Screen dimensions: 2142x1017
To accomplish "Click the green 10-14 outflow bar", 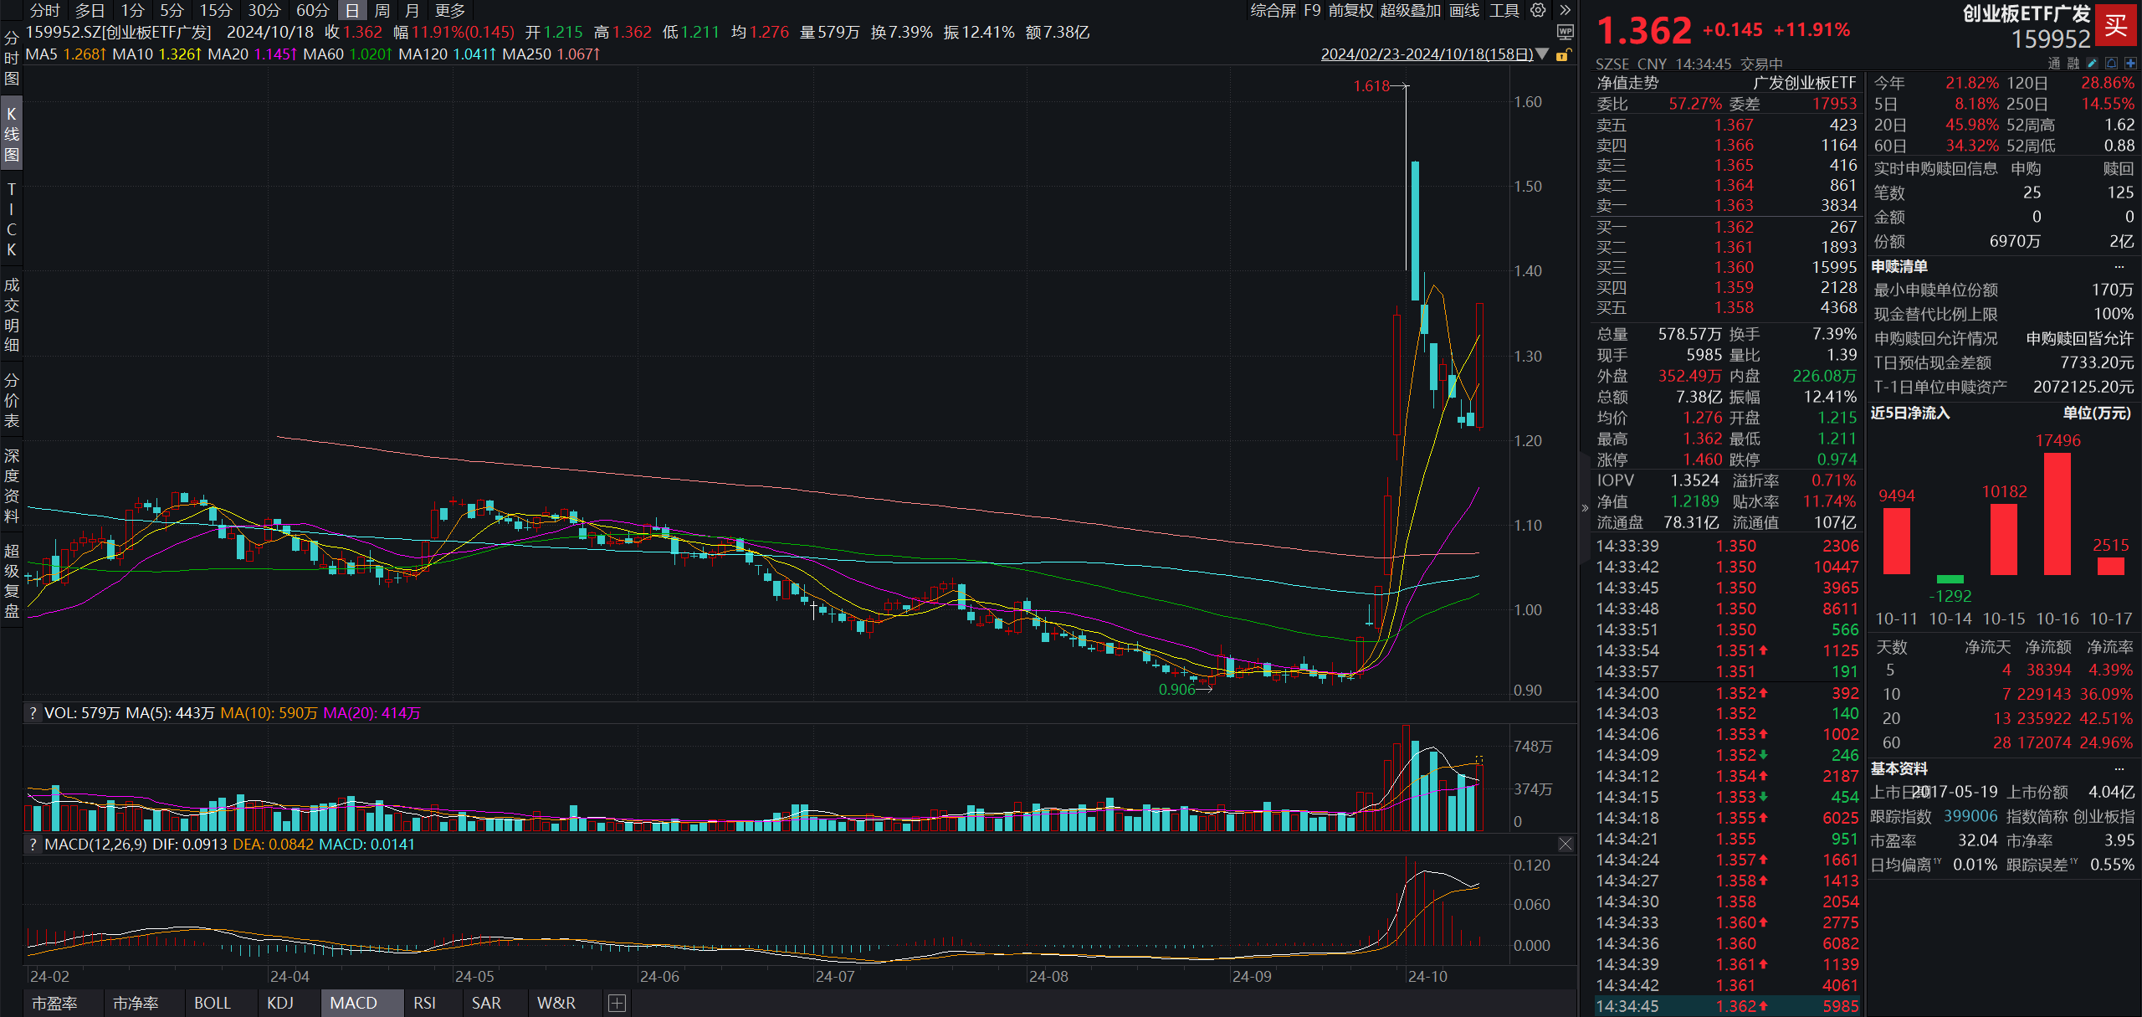I will (x=1950, y=579).
